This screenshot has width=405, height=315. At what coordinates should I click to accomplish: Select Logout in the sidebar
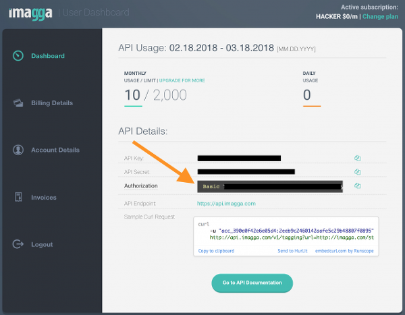pos(42,244)
